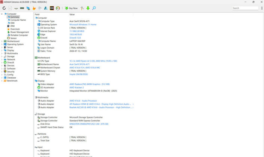Expand the Network tree node

pos(2,59)
